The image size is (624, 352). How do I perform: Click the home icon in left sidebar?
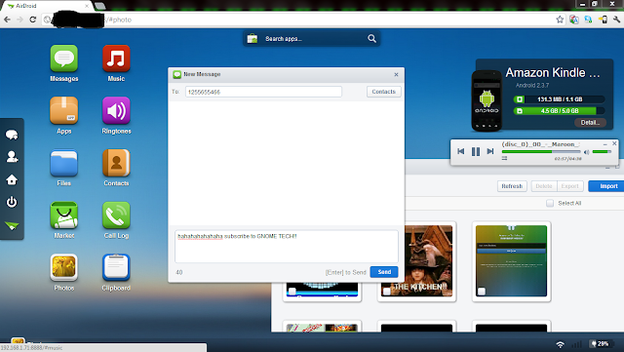tap(12, 179)
